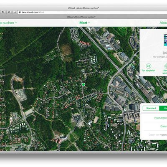This screenshot has height=167, width=167.
Task: Select the Standard map view
Action: coord(151,108)
